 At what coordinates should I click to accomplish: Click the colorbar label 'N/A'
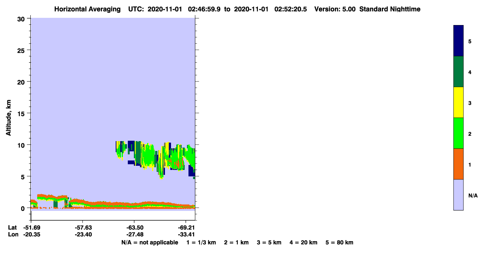click(x=473, y=196)
